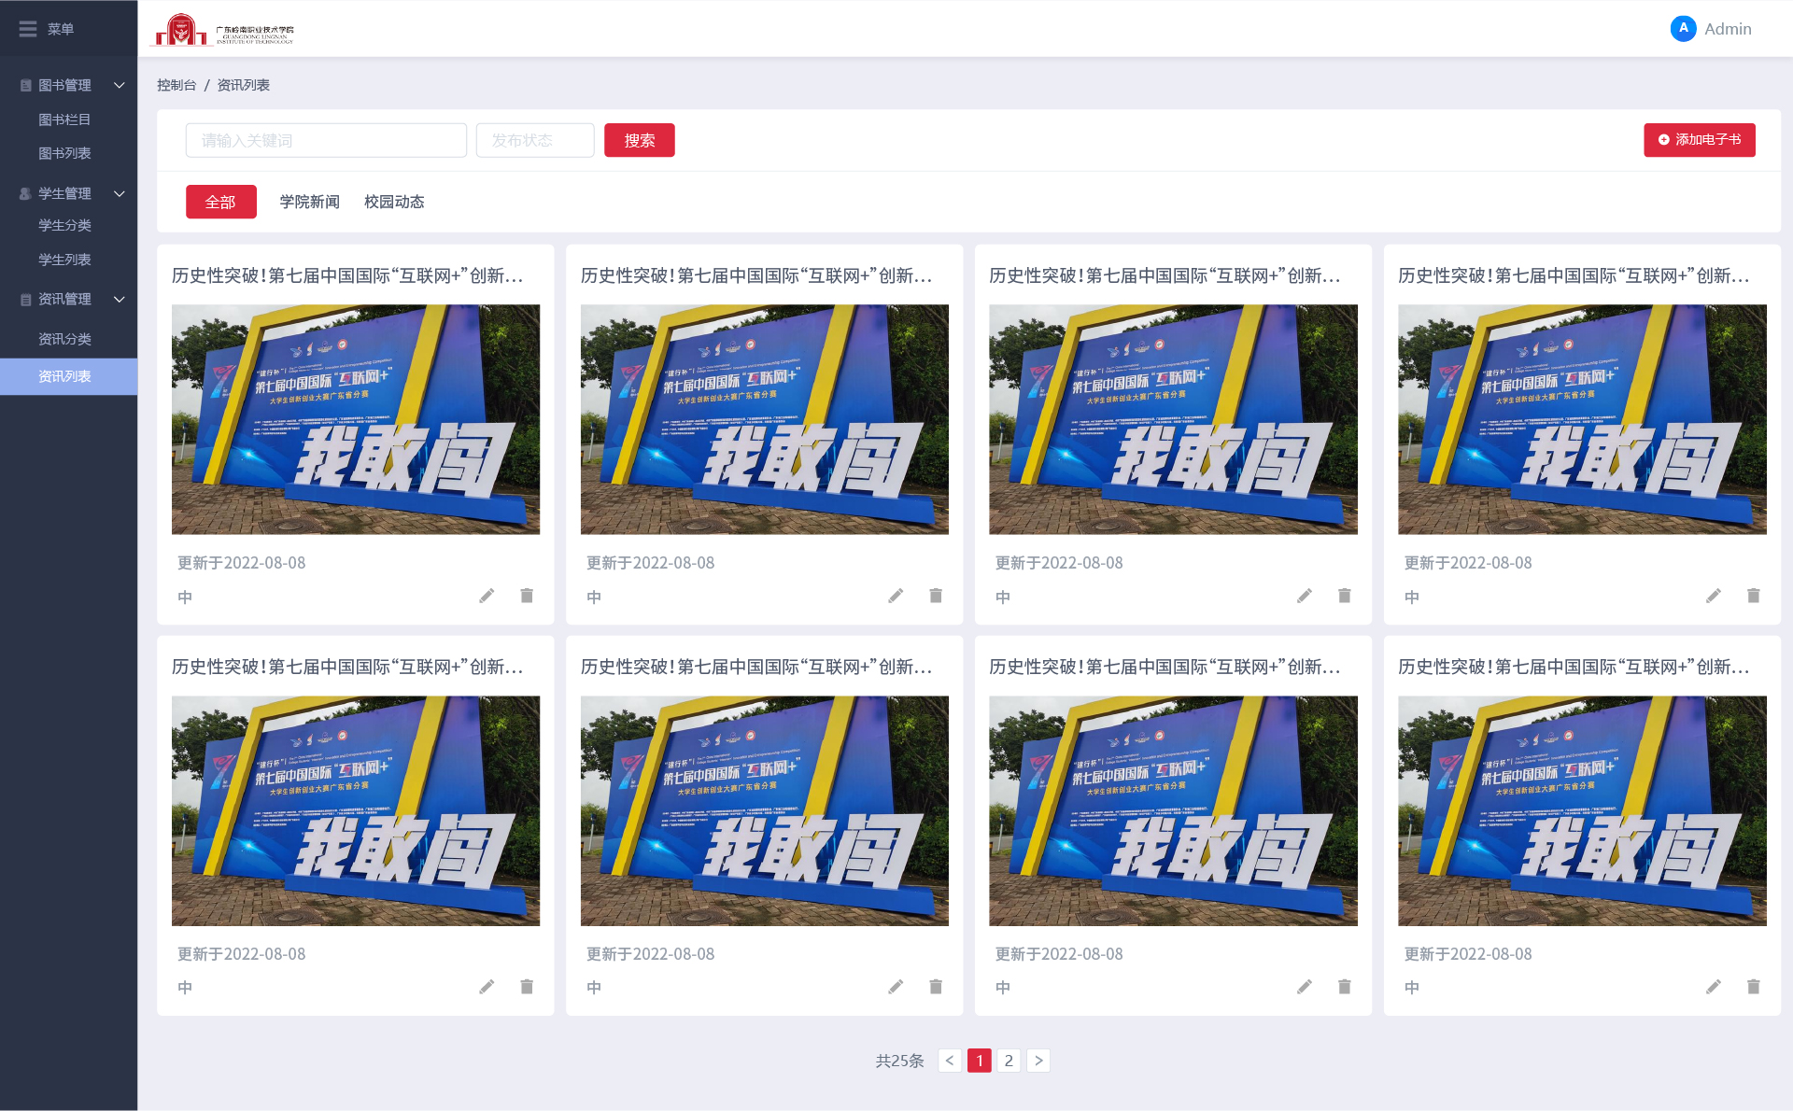
Task: Go to previous page with the < arrow
Action: [x=950, y=1061]
